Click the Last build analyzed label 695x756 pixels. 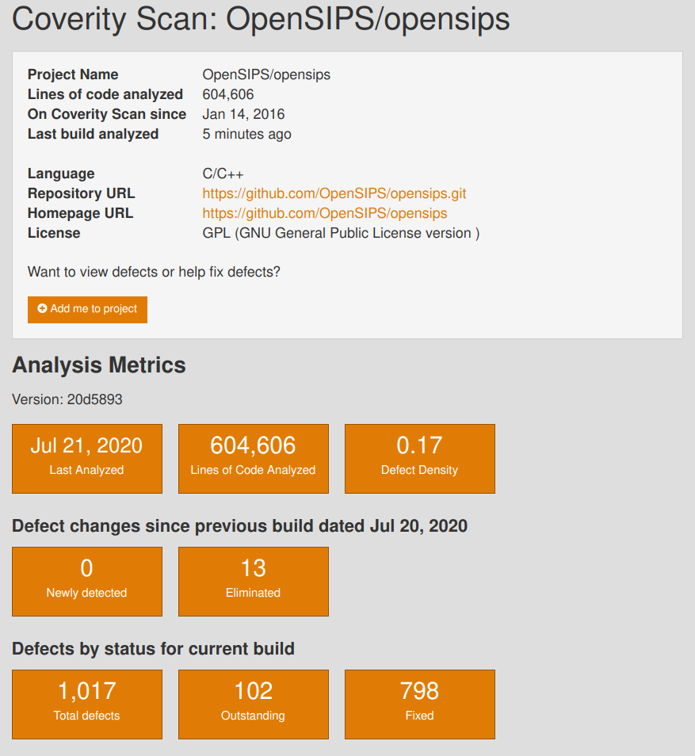point(93,134)
